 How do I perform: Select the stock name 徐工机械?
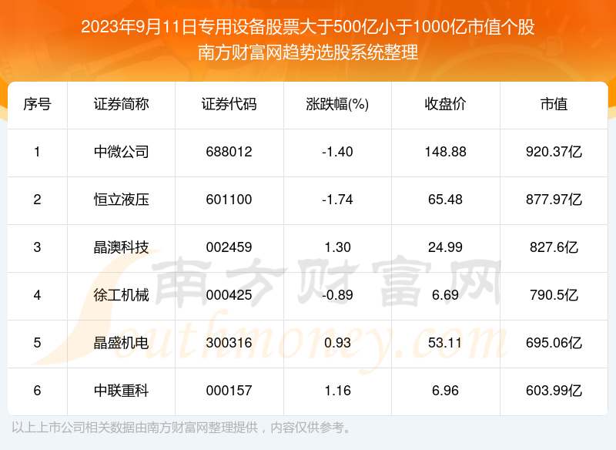(x=121, y=295)
